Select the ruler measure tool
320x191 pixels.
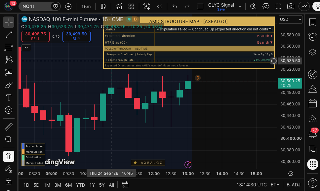[x=9, y=127]
